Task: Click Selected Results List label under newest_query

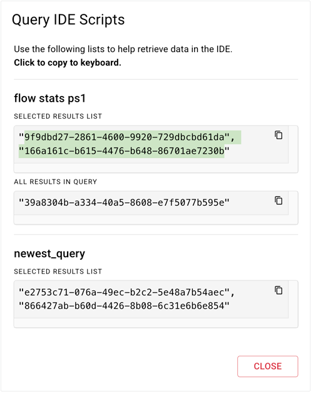Action: click(x=58, y=273)
